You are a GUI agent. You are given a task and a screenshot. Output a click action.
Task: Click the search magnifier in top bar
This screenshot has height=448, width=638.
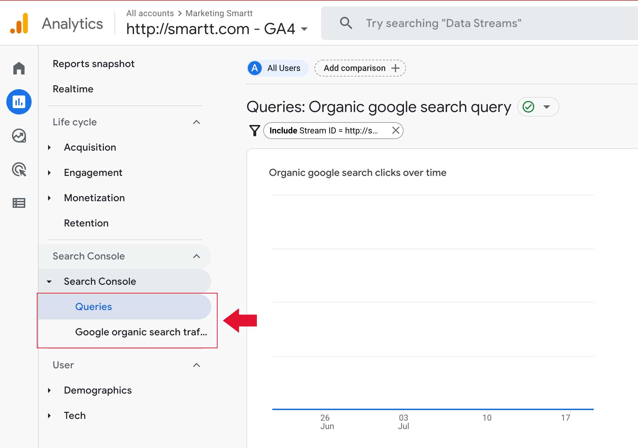click(346, 23)
